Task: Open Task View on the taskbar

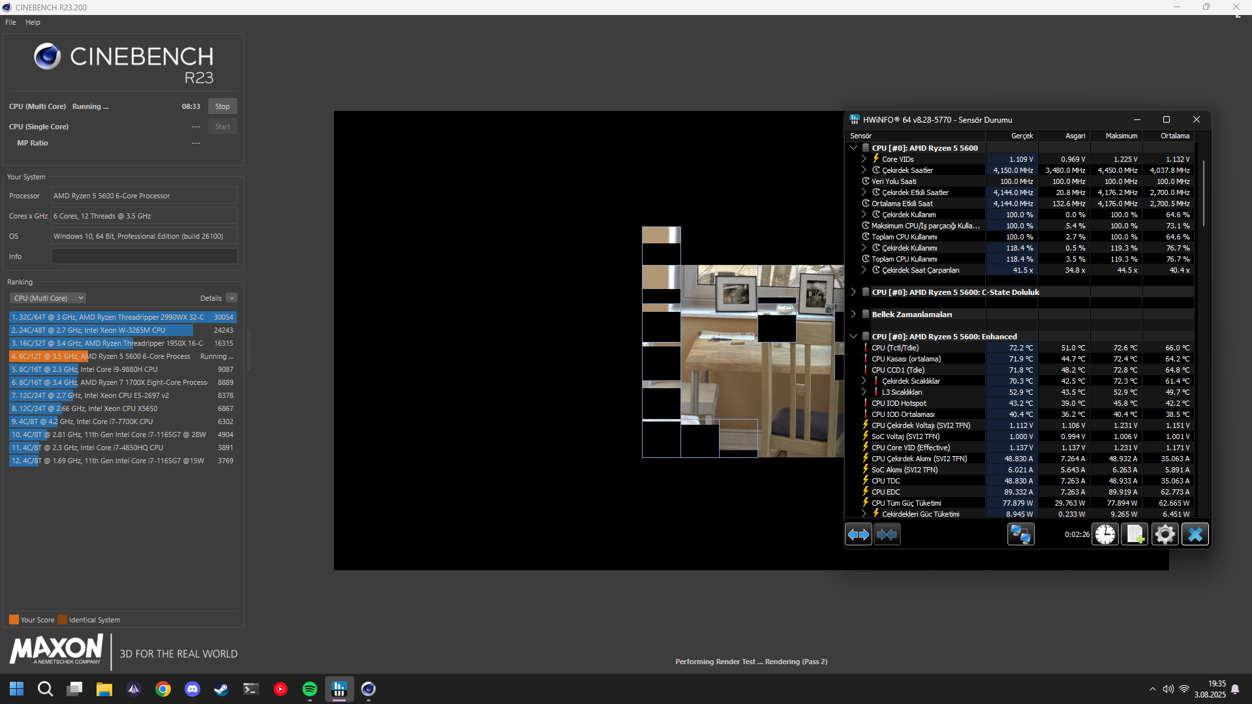Action: click(74, 689)
